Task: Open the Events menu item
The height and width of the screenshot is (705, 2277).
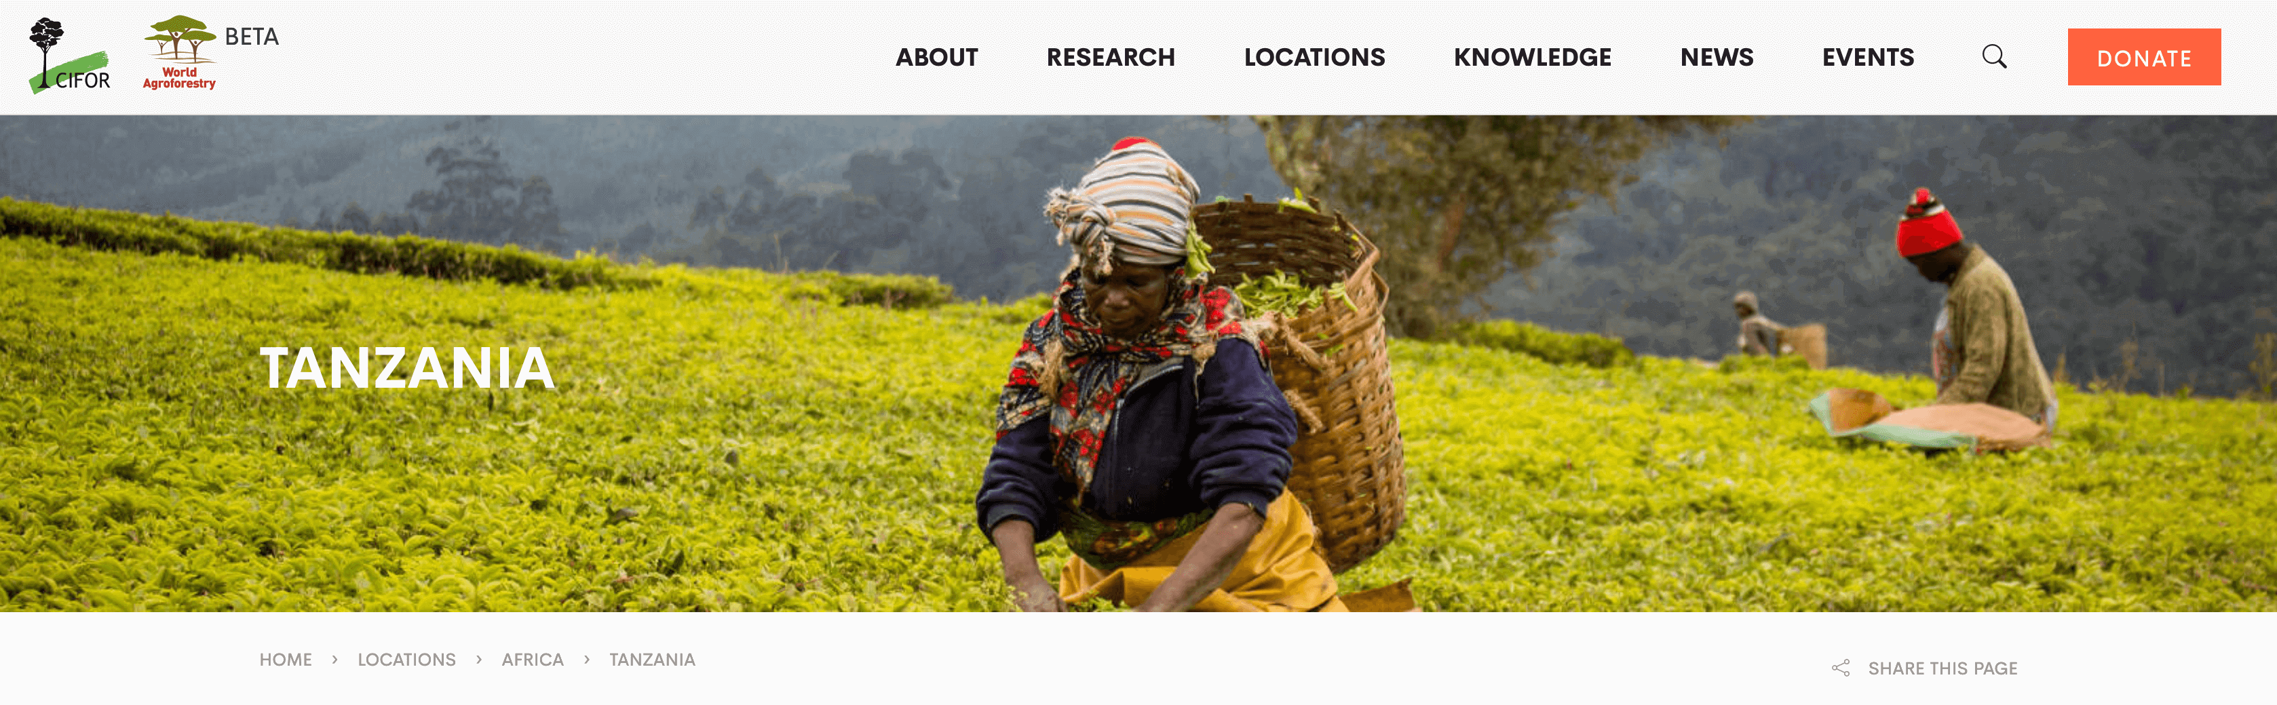Action: pyautogui.click(x=1868, y=58)
